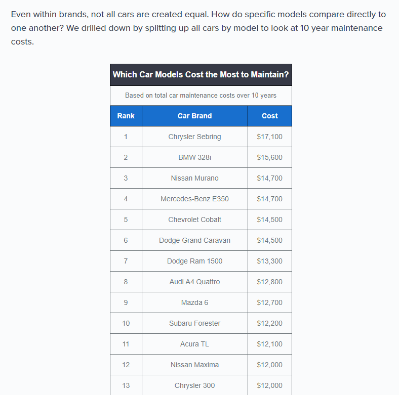Click the Chrysler 300 cell
The image size is (399, 395).
pyautogui.click(x=194, y=385)
